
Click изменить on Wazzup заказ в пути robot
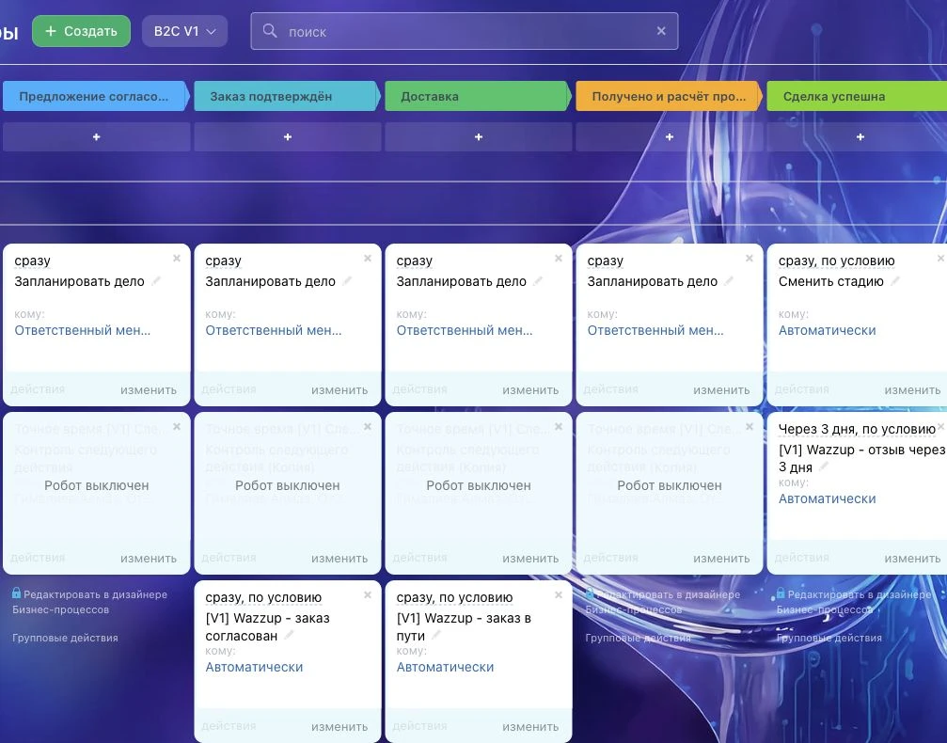(530, 727)
